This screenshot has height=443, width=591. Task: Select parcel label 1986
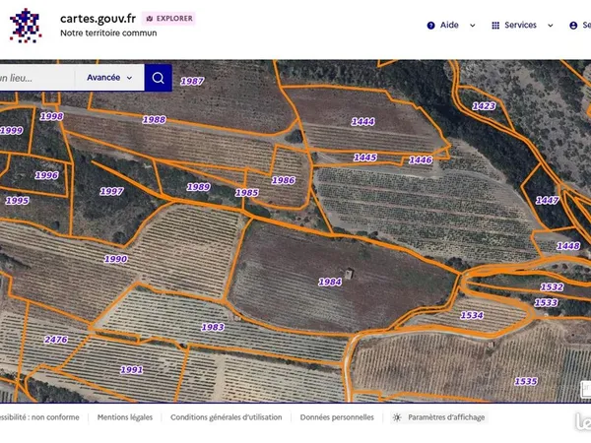[x=284, y=181]
